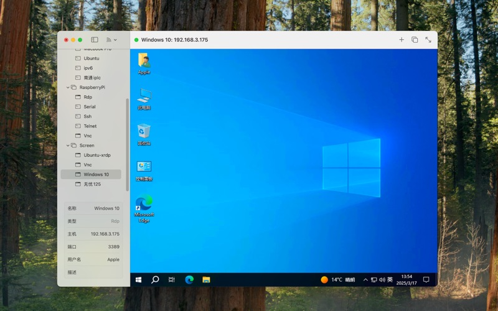This screenshot has width=498, height=311.
Task: Click the plus icon to add a session
Action: click(402, 40)
